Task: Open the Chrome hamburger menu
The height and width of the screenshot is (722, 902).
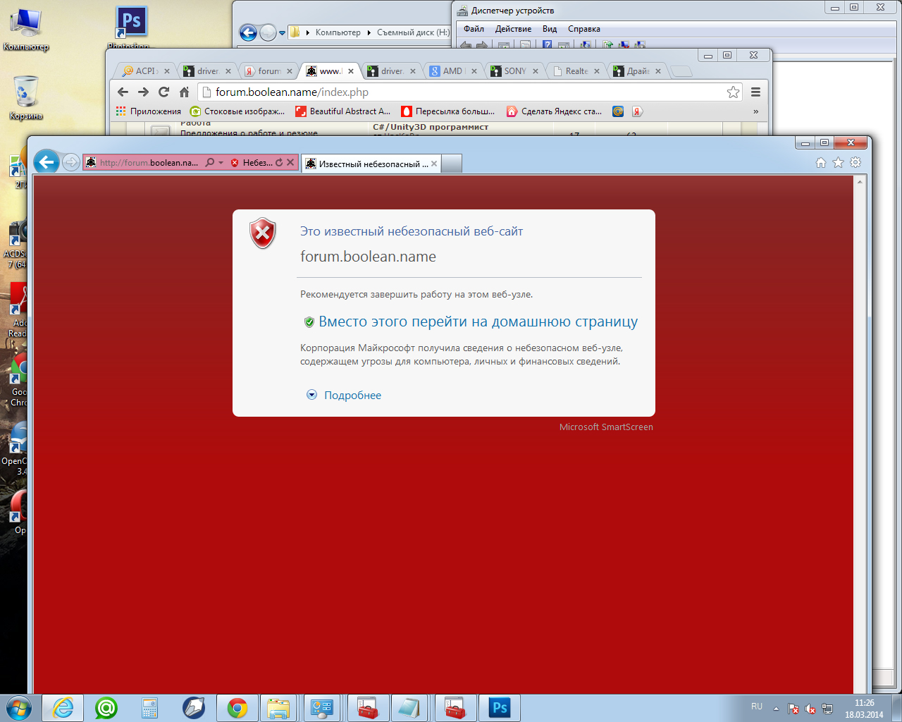Action: click(755, 92)
